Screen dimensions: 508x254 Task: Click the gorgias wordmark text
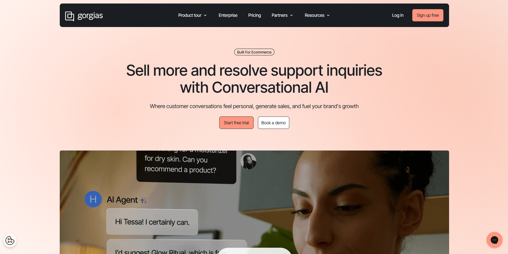pos(90,16)
